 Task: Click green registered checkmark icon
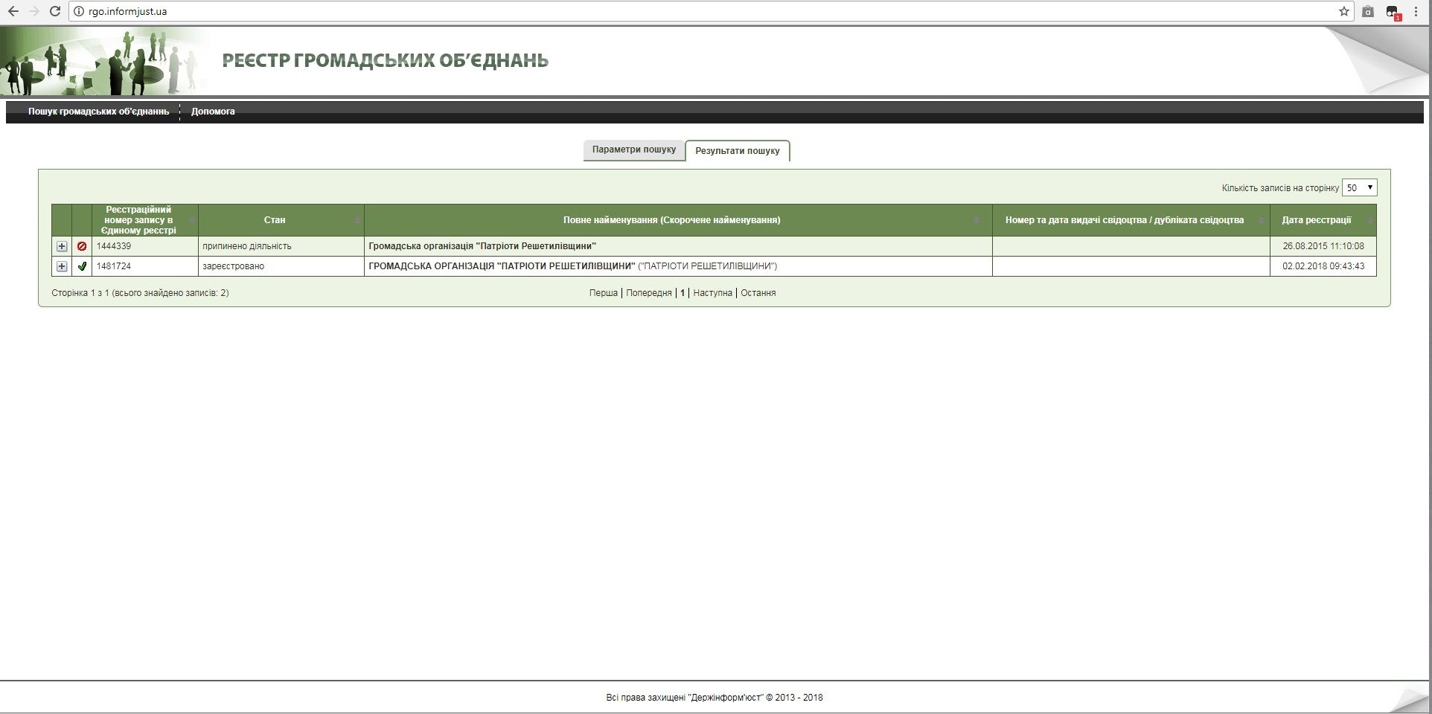82,266
